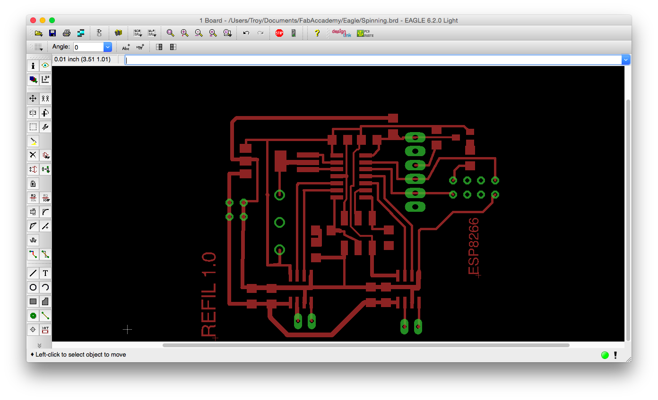Image resolution: width=658 pixels, height=400 pixels.
Task: Select the Route tool
Action: coord(33,254)
